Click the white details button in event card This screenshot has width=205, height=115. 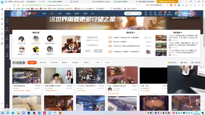click(88, 51)
